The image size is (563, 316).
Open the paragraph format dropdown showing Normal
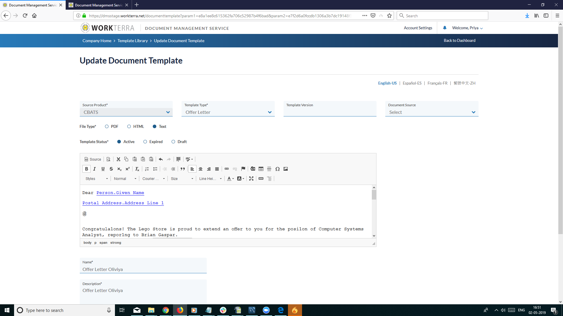pos(125,178)
